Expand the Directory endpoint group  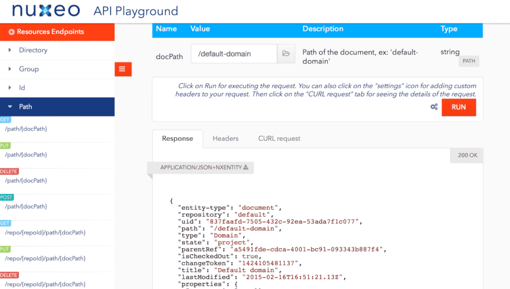pos(33,50)
